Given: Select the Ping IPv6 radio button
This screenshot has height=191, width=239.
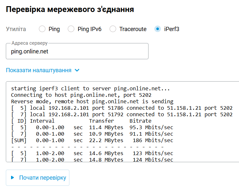Looking at the screenshot, I should pos(71,29).
